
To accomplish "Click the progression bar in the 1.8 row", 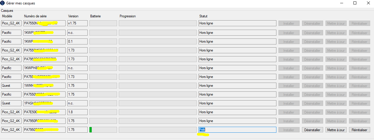I will (158, 112).
